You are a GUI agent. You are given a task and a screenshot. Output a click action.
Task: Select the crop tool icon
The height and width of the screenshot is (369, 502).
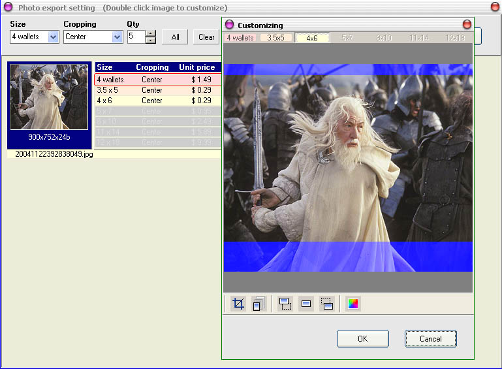(238, 304)
